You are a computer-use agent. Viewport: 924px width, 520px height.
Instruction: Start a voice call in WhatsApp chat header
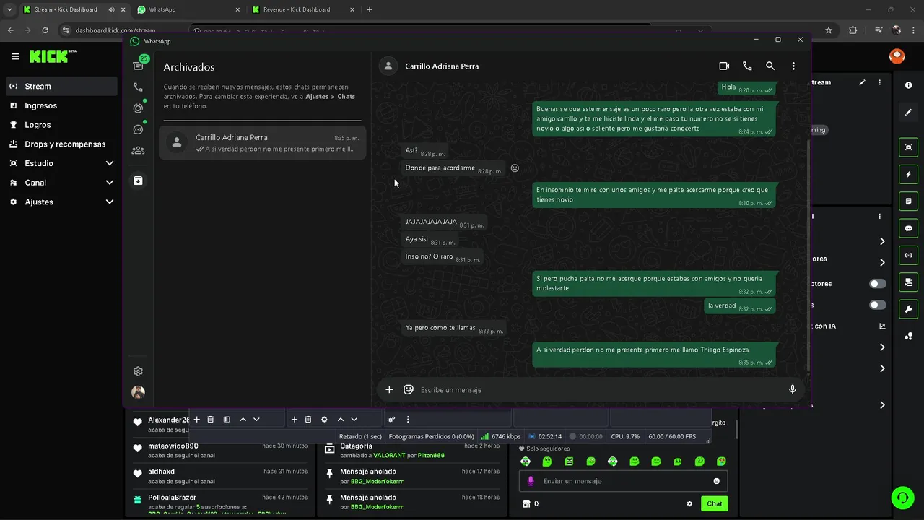(747, 66)
